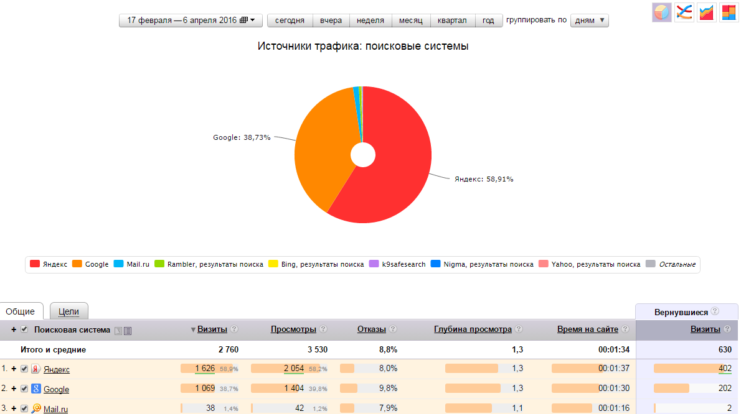Open the Mail.ru search engine link
Screen dimensions: 741x414
click(x=55, y=409)
